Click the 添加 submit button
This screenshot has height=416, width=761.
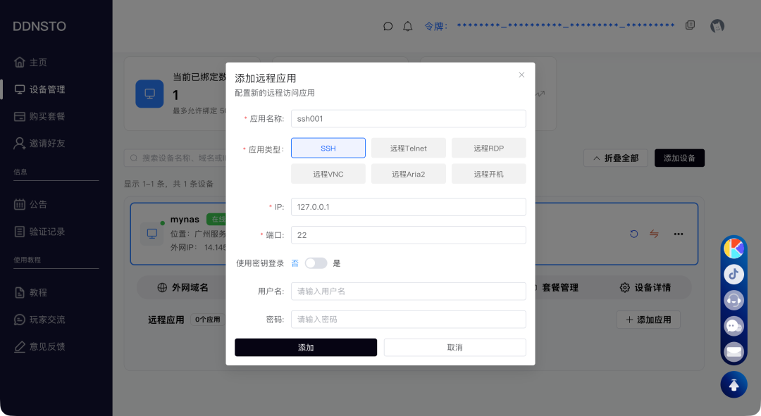[306, 348]
